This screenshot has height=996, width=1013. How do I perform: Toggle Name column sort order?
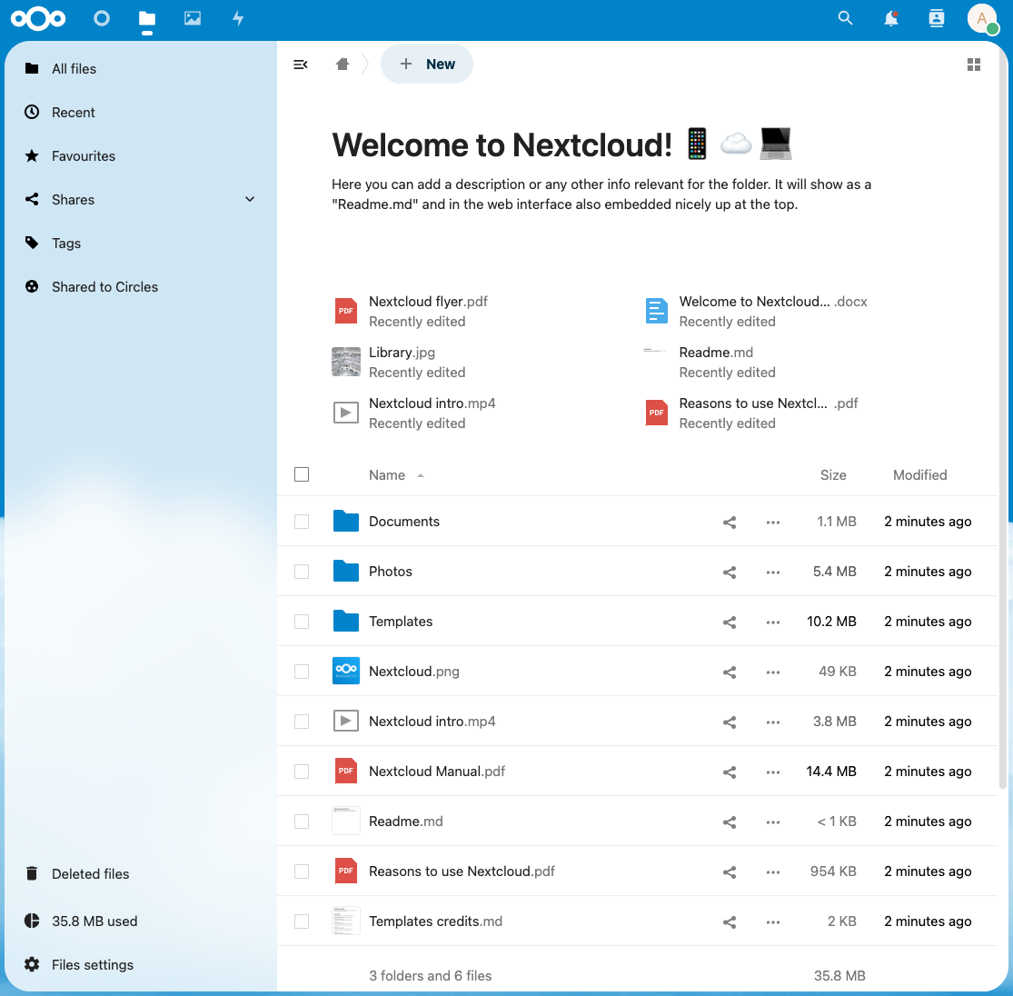[389, 474]
